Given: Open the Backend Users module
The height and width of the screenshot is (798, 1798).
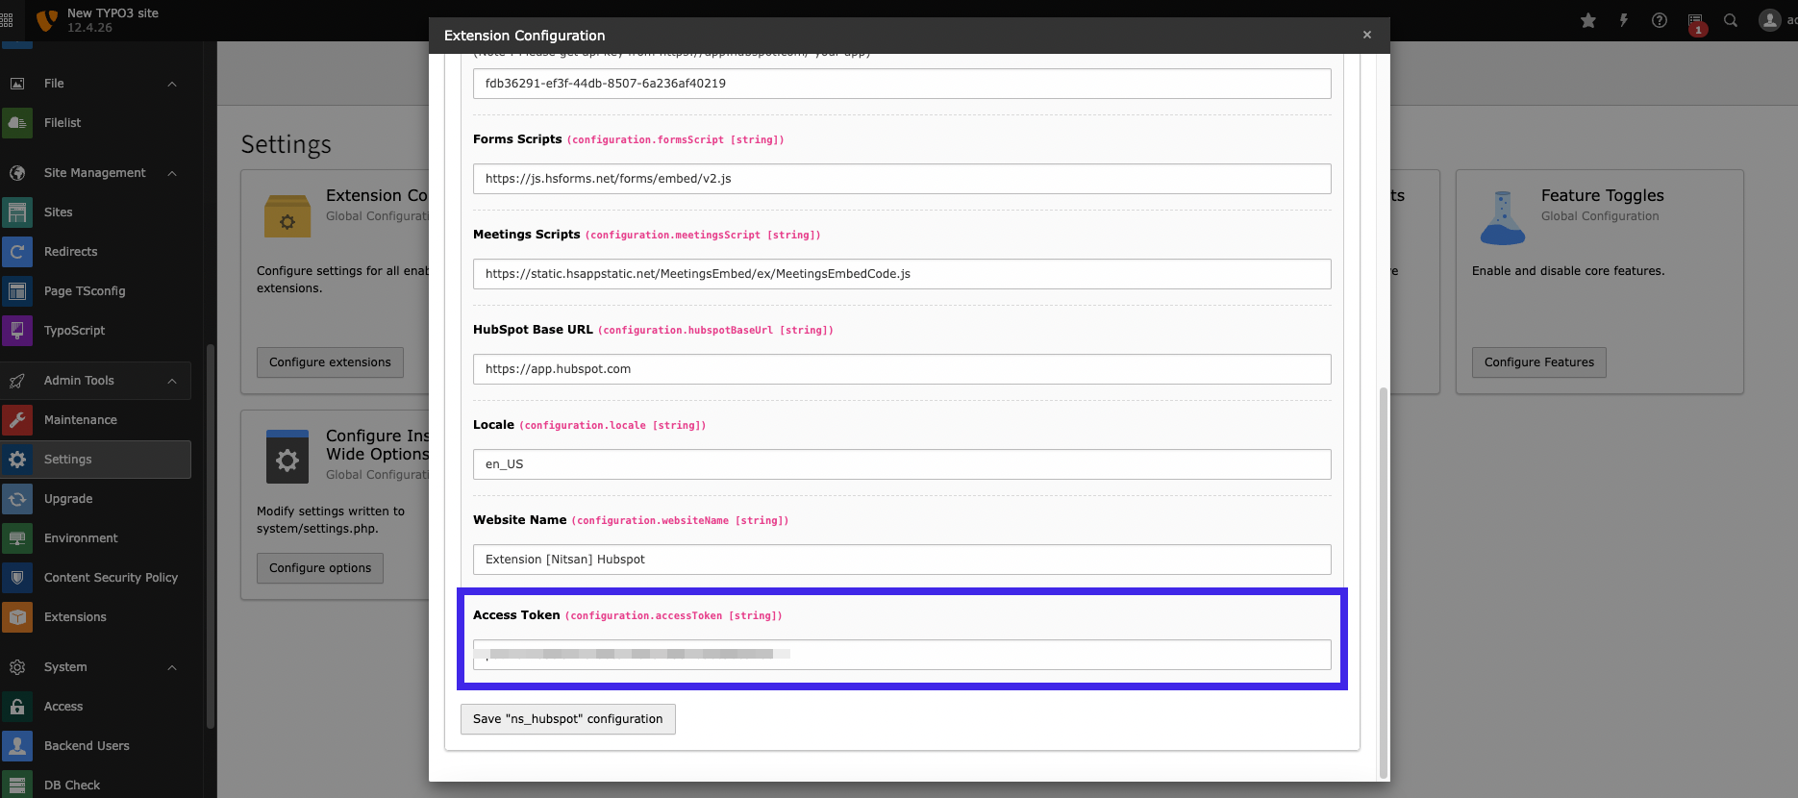Looking at the screenshot, I should coord(96,746).
